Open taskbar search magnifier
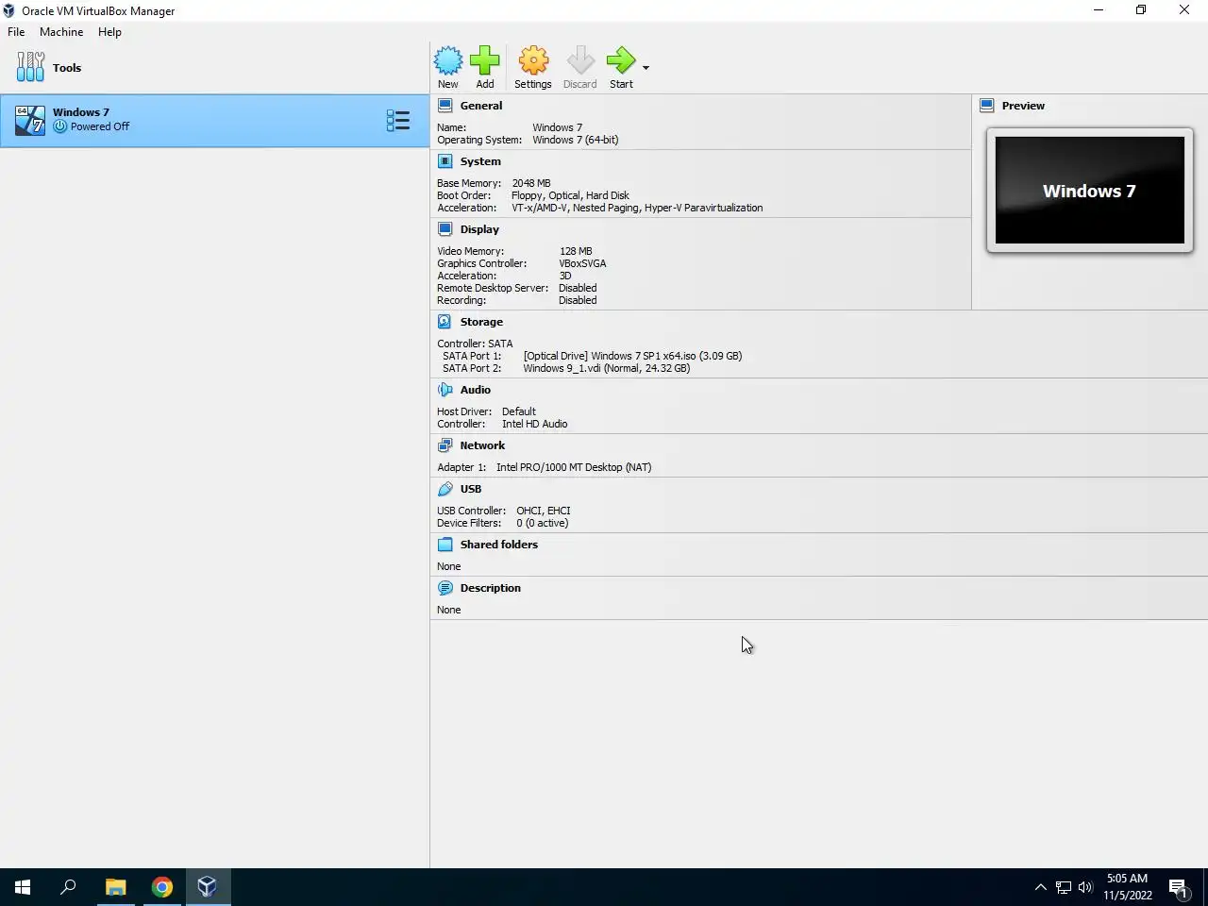Viewport: 1208px width, 906px height. click(68, 887)
